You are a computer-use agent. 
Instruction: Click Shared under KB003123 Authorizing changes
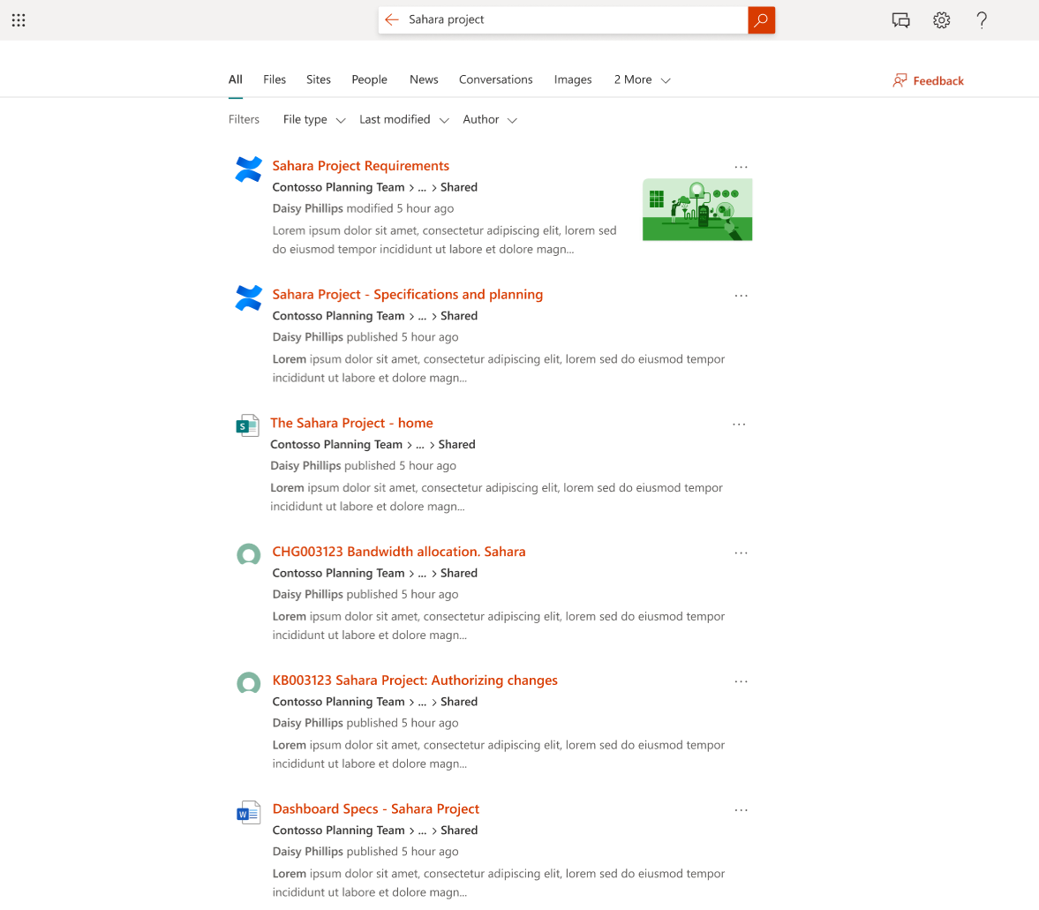coord(458,702)
